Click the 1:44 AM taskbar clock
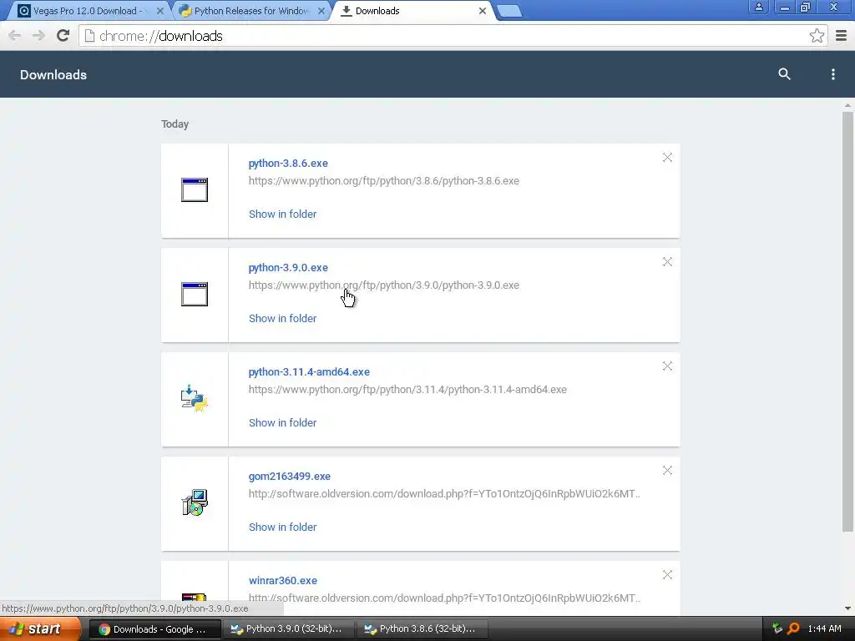Viewport: 855px width, 641px height. [x=824, y=629]
